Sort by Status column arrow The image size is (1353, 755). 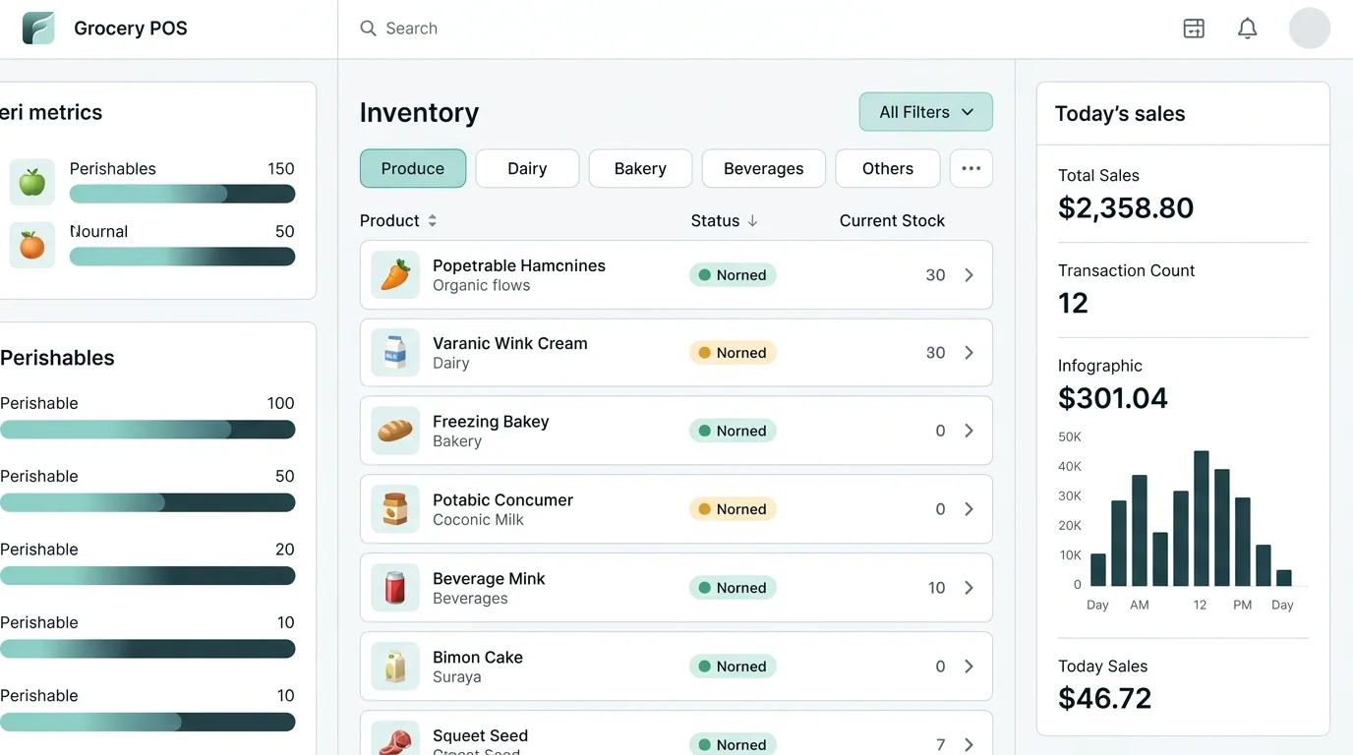pos(752,221)
